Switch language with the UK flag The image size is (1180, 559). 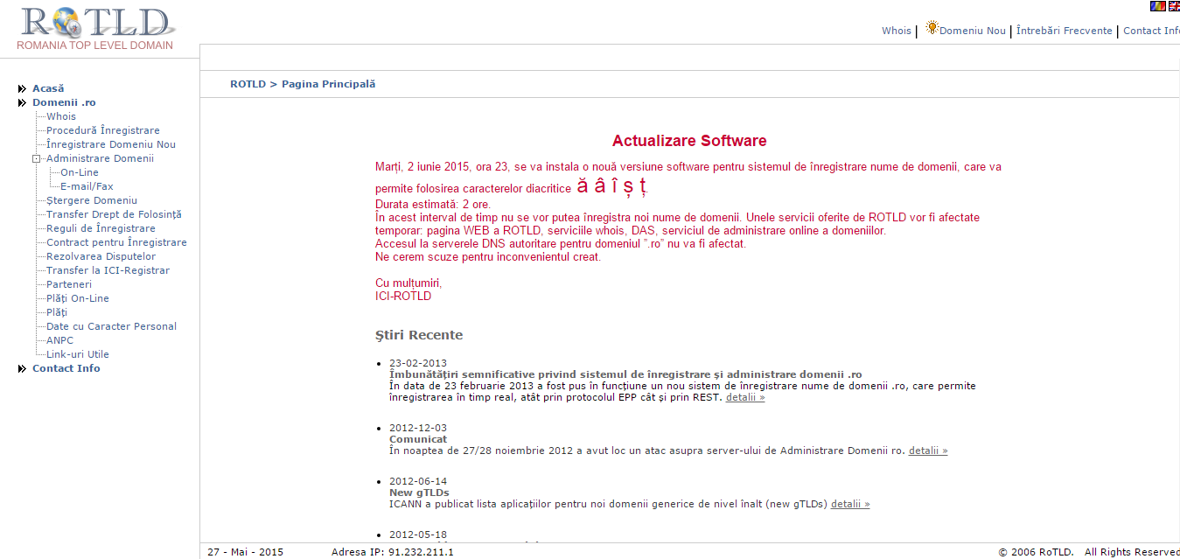click(1173, 6)
